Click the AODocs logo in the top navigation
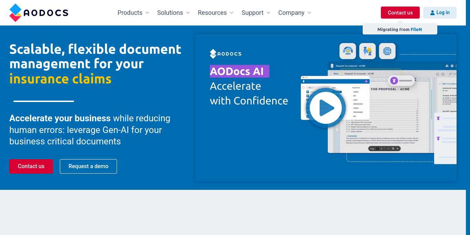The image size is (470, 235). click(x=38, y=12)
